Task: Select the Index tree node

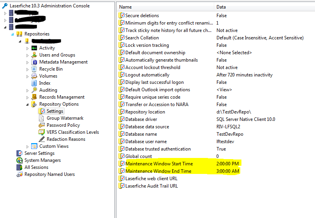Action: [x=45, y=83]
